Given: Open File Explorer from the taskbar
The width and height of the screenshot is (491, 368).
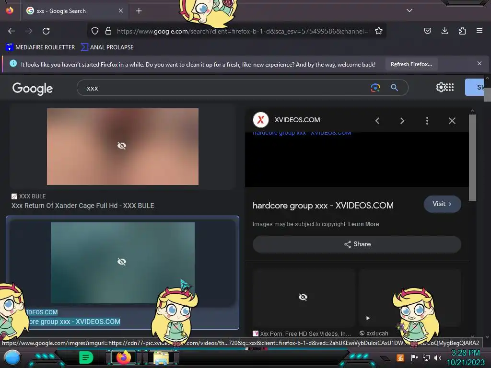Looking at the screenshot, I should (161, 357).
